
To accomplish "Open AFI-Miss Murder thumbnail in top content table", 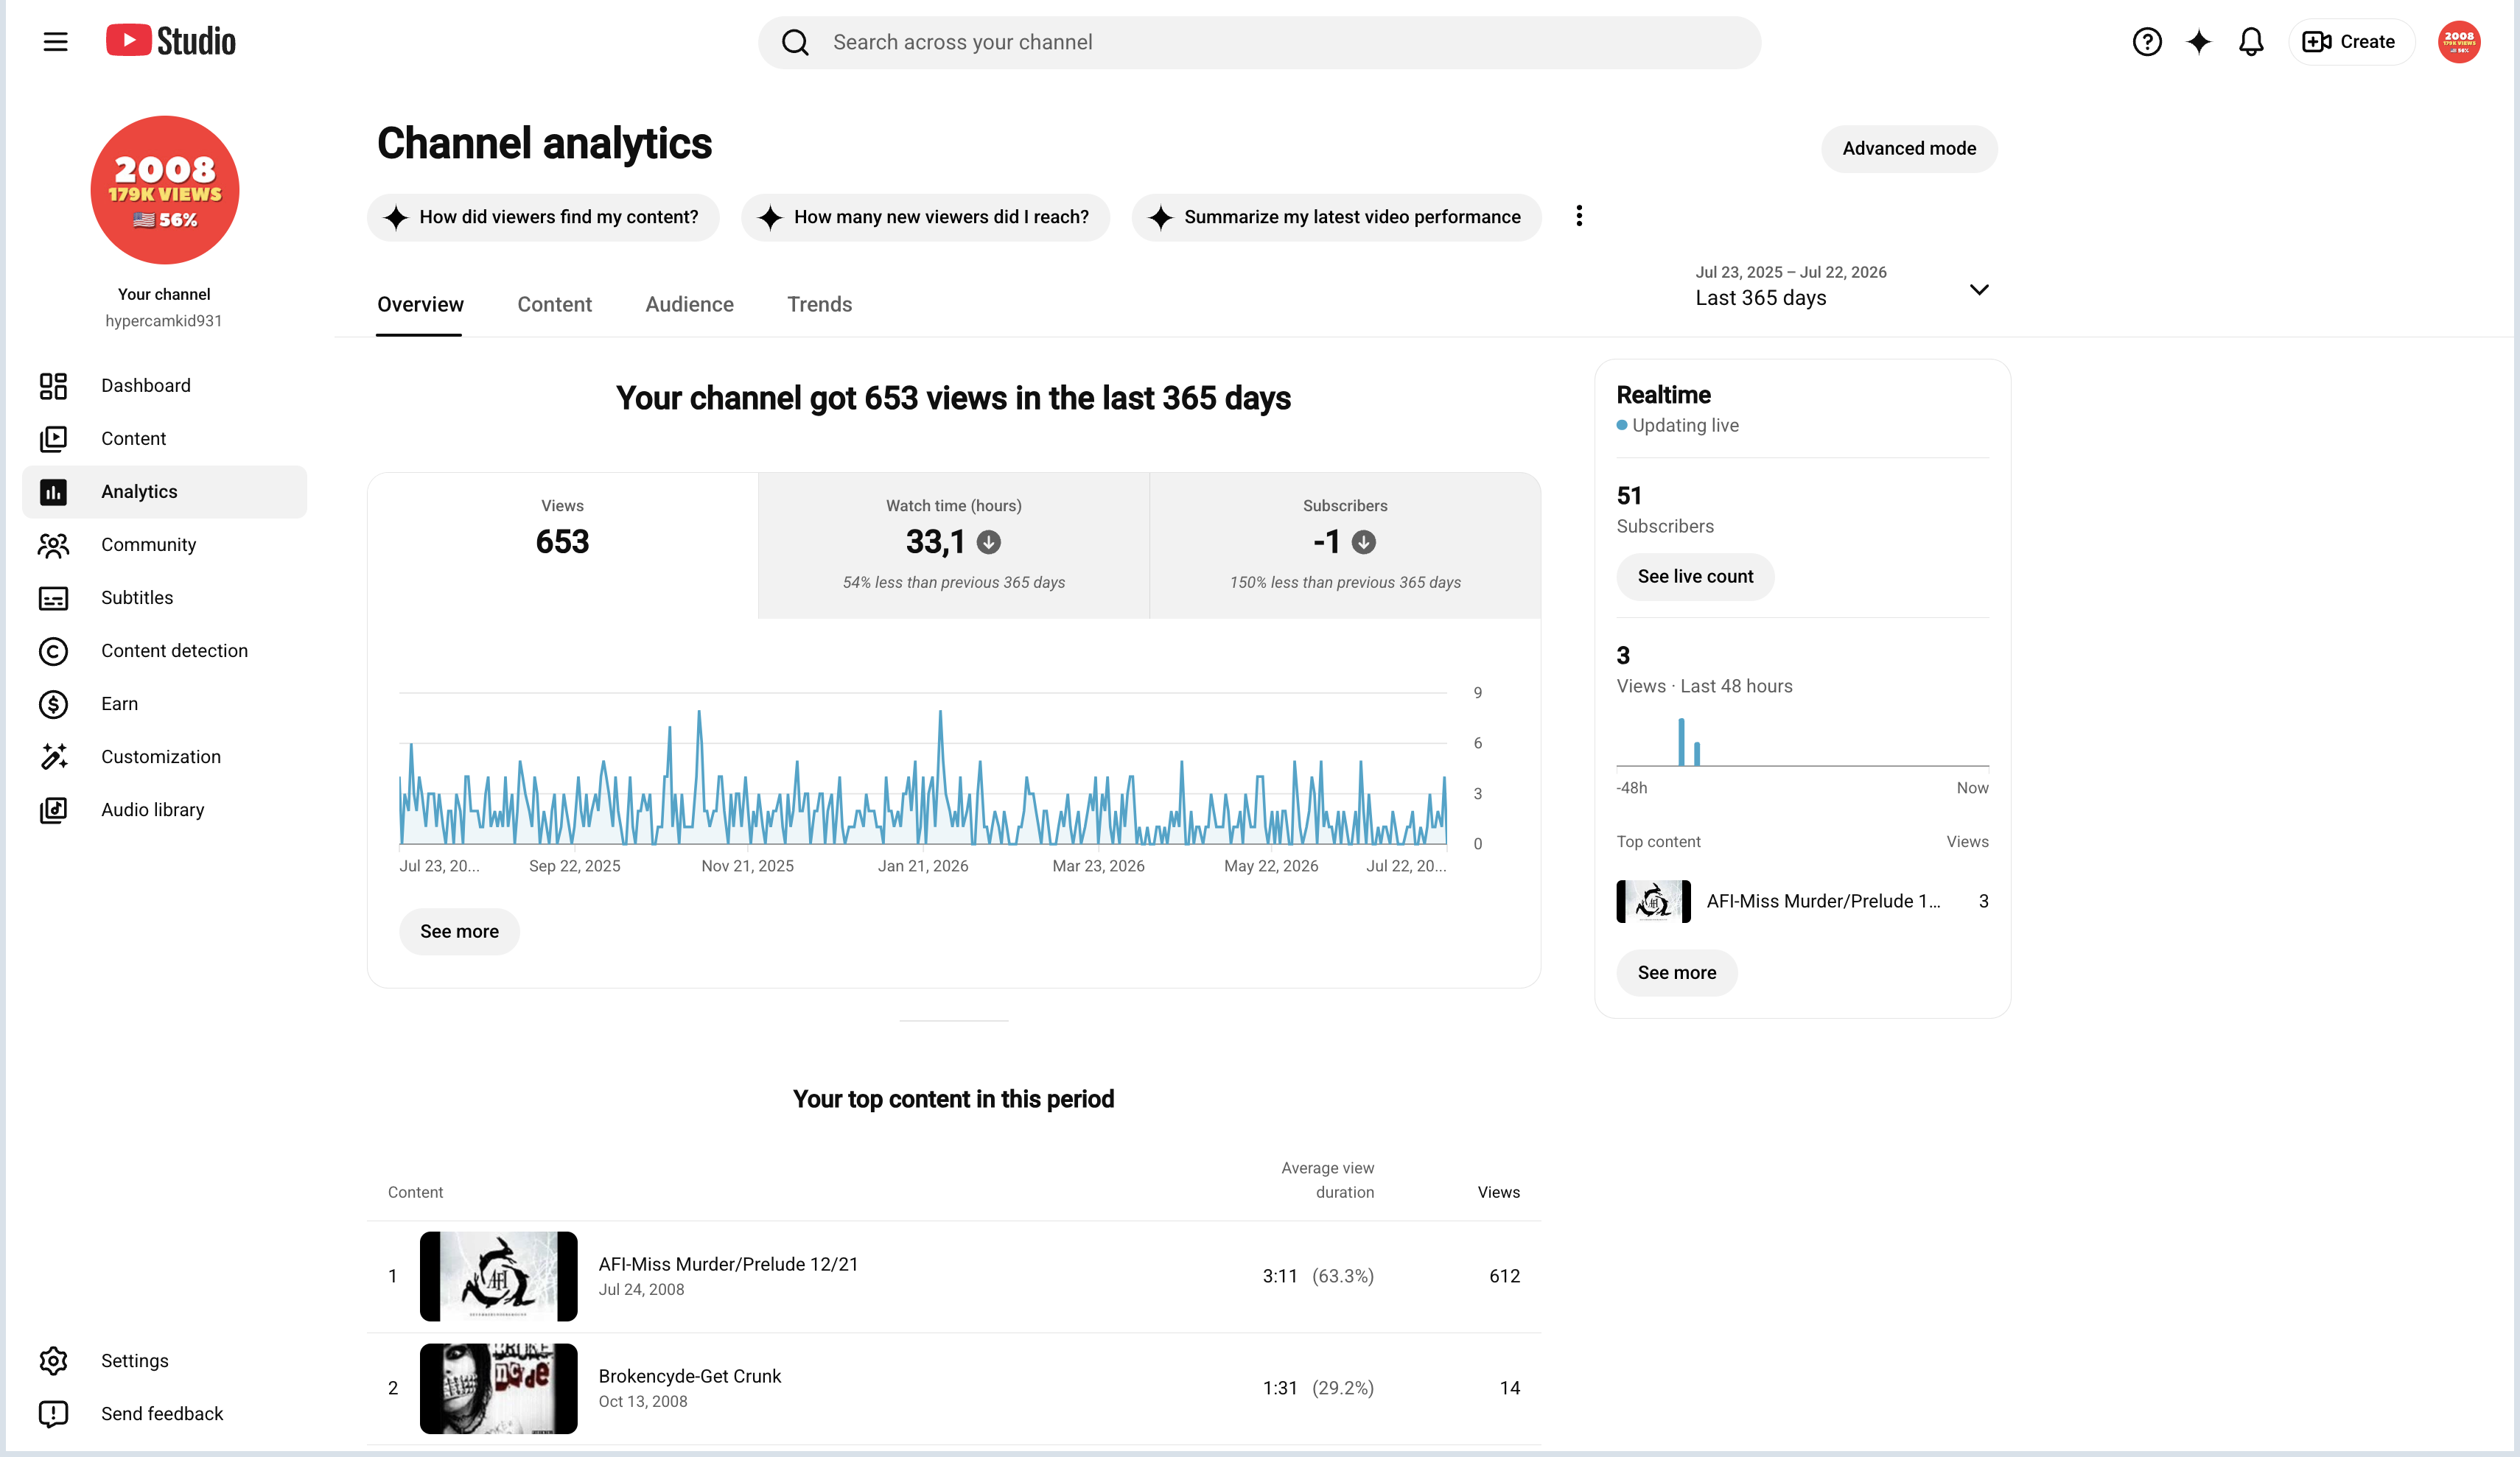I will tap(498, 1276).
